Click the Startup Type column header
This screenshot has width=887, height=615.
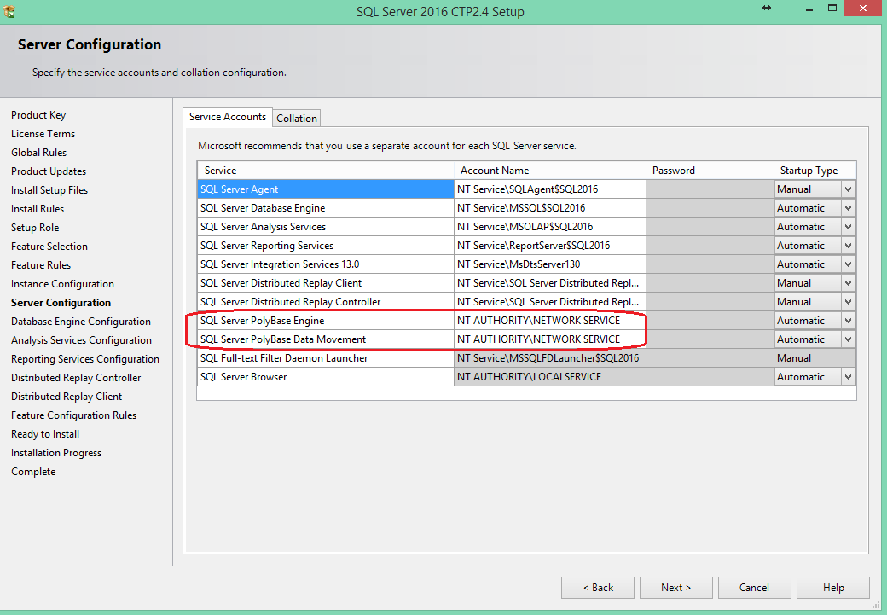(x=815, y=171)
